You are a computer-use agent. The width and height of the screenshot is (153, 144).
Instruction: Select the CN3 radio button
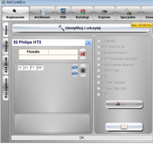[98, 76]
